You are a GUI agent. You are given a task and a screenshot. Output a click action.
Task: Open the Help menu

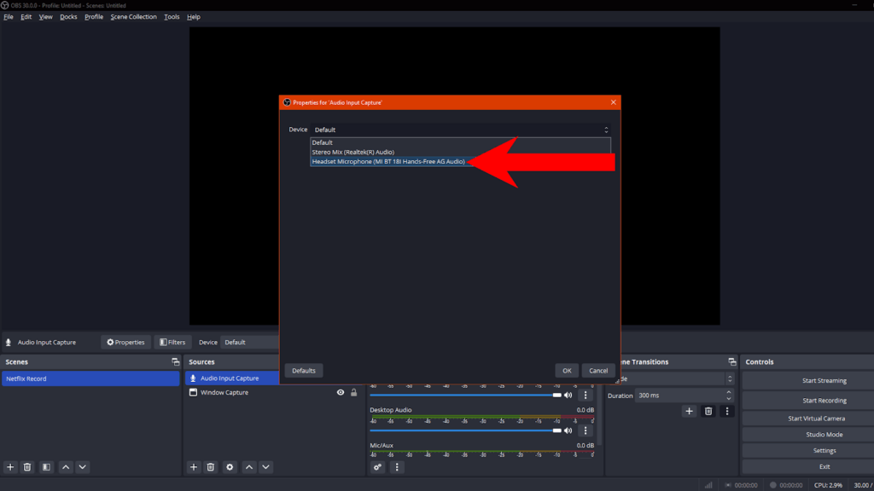[194, 17]
